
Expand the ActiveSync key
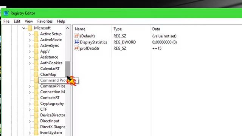point(30,46)
